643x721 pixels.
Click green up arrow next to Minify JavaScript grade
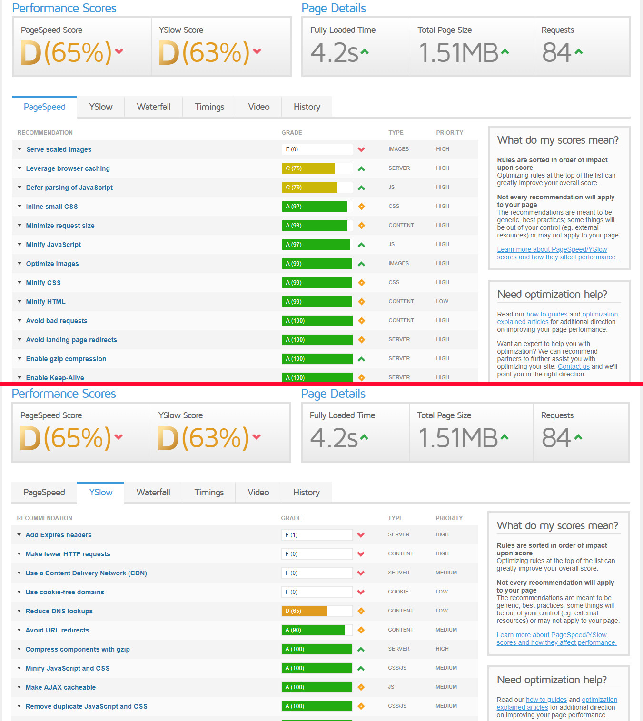(x=361, y=245)
